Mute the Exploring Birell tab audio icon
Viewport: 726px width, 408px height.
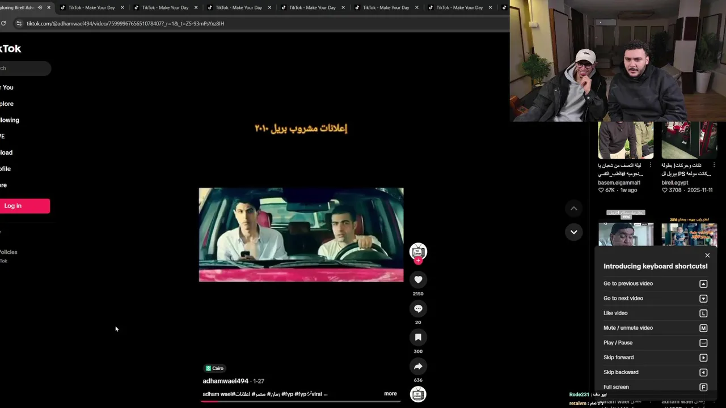coord(40,7)
